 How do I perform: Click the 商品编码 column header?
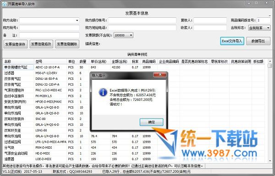pos(148,62)
